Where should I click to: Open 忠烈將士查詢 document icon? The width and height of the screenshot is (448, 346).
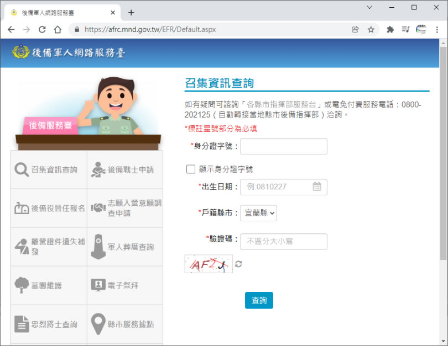click(22, 324)
